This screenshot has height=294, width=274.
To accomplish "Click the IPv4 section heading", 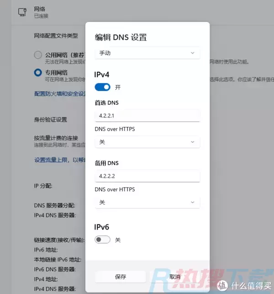I will pyautogui.click(x=102, y=75).
